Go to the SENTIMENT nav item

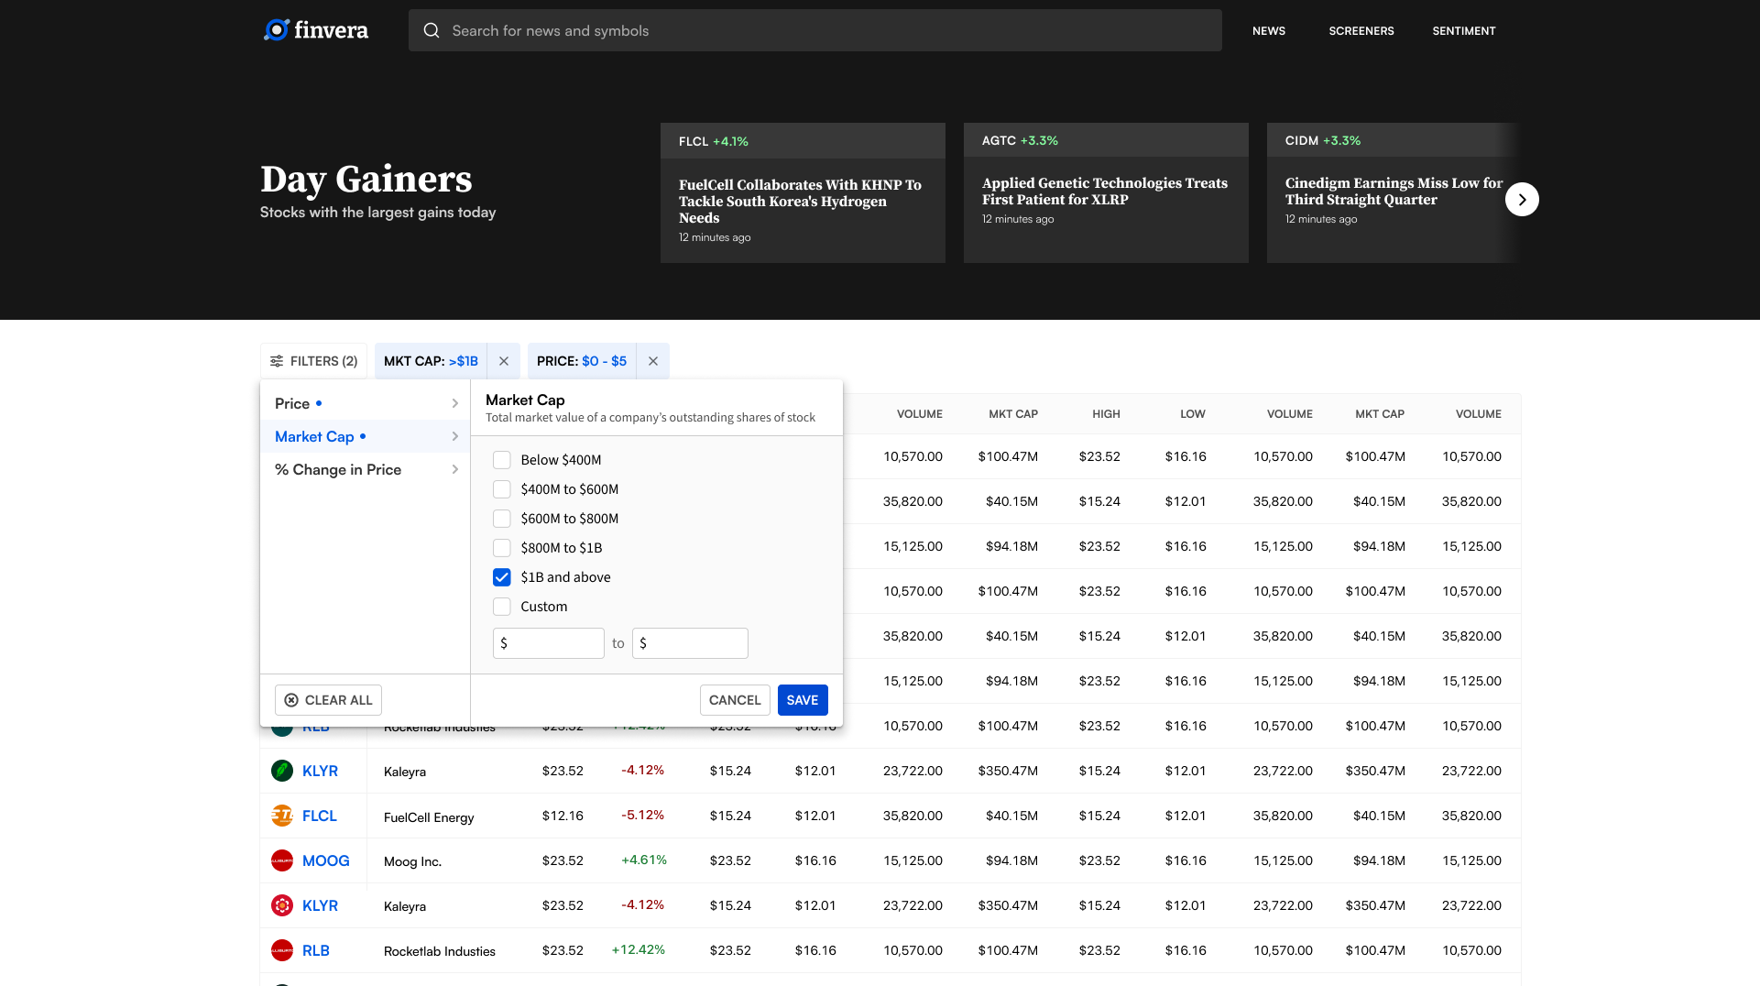[1463, 30]
